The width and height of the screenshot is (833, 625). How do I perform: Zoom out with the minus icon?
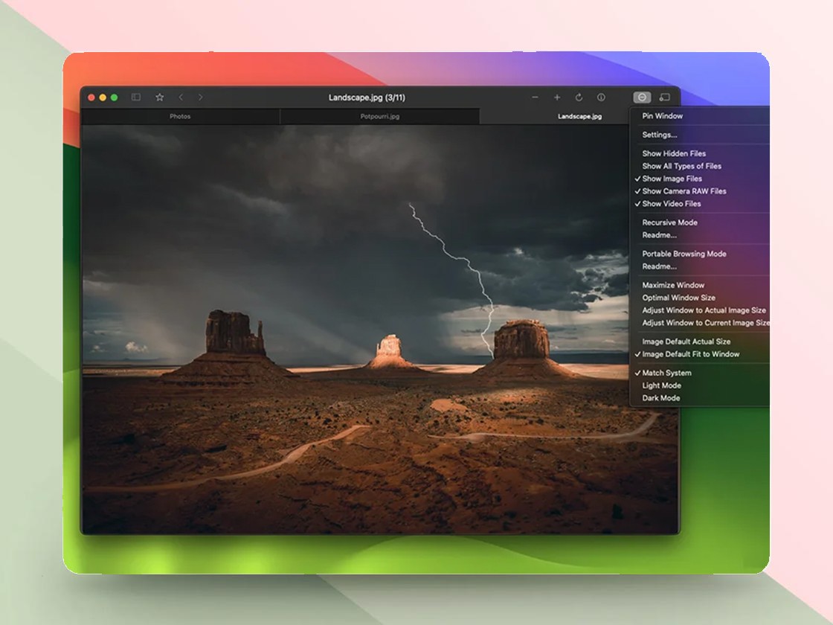(x=535, y=97)
